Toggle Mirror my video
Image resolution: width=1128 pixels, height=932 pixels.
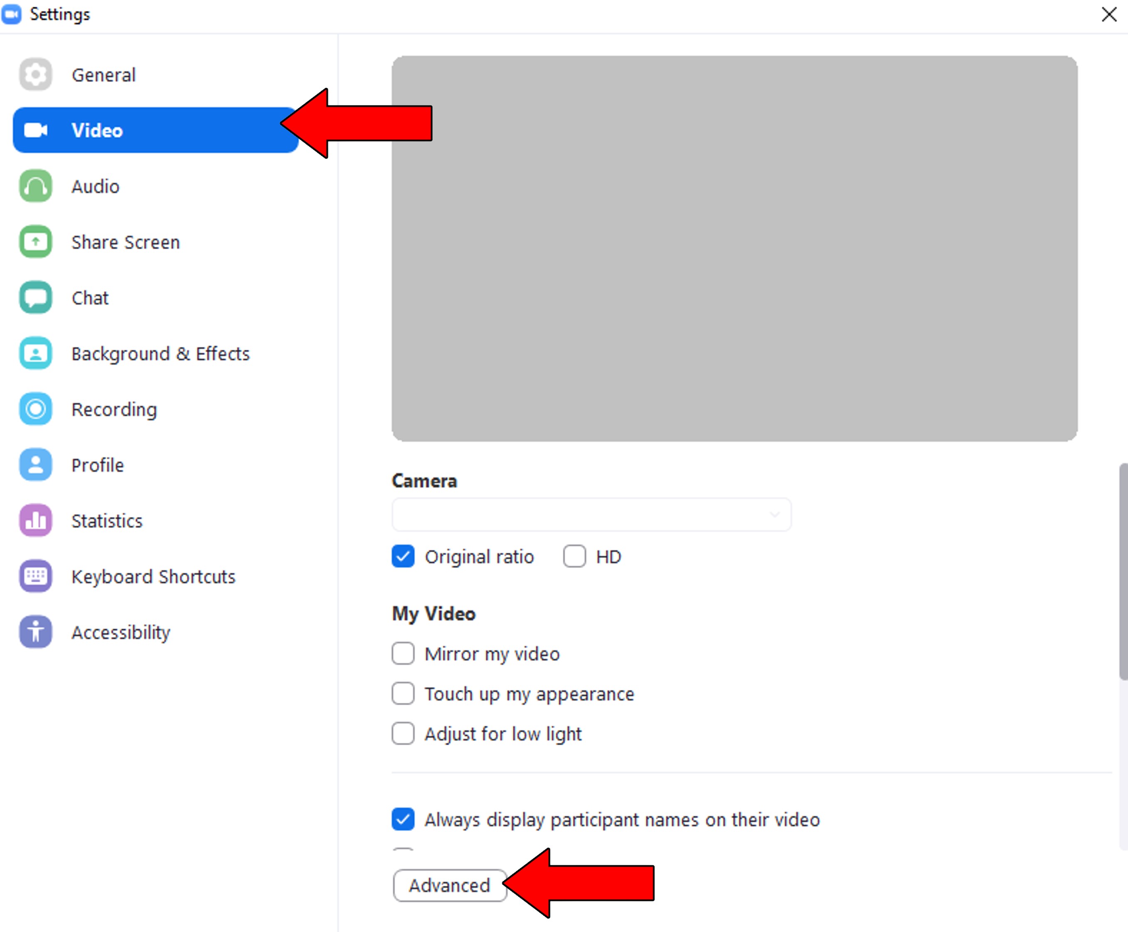pyautogui.click(x=403, y=654)
